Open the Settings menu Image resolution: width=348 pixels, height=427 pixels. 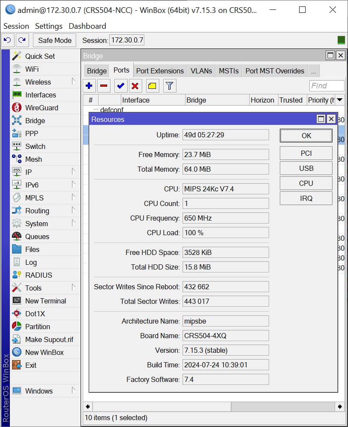click(x=49, y=26)
